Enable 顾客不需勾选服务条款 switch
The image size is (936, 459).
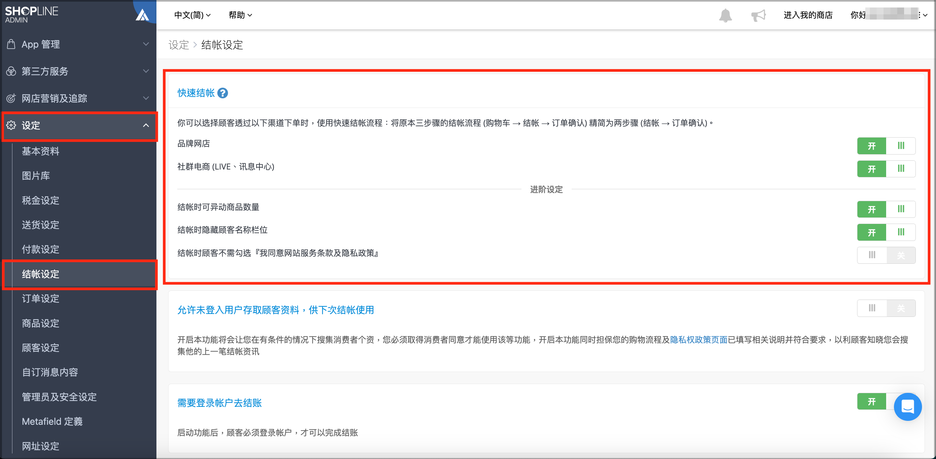[x=886, y=255]
